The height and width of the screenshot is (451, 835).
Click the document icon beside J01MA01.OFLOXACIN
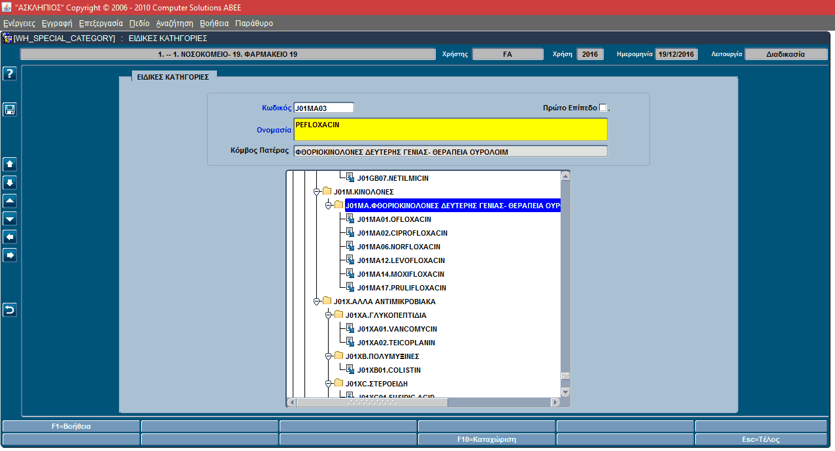350,219
